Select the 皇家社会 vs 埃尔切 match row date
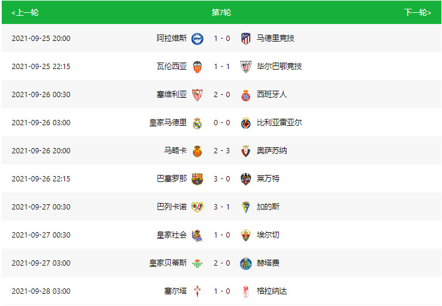Screen dimensions: 442x306 41,235
